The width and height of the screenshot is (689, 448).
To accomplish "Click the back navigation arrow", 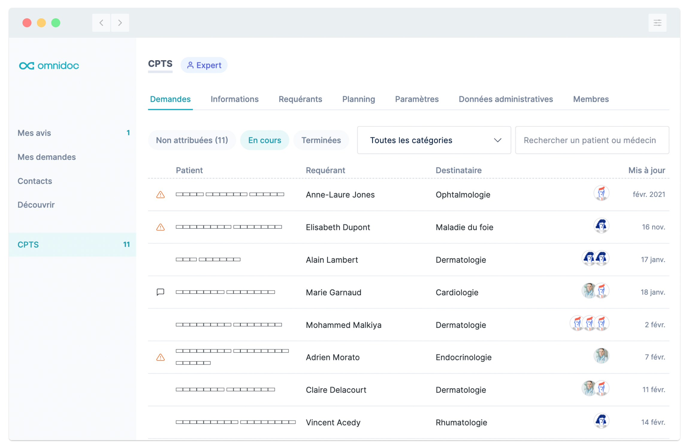I will (x=101, y=22).
